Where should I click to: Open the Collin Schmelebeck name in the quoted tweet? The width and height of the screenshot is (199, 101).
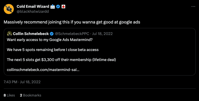tap(31, 33)
